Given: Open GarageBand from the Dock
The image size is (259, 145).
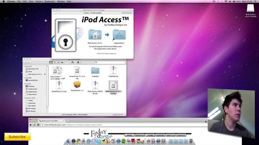Looking at the screenshot, I should (143, 141).
